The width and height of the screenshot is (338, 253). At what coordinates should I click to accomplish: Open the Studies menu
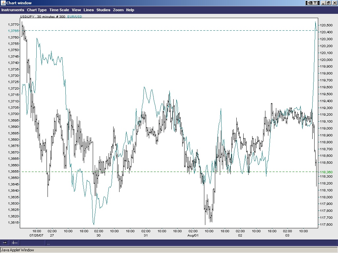[x=103, y=10]
